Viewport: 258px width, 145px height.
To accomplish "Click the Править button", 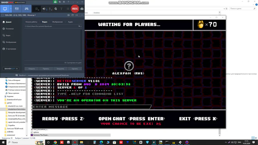I will [x=46, y=69].
